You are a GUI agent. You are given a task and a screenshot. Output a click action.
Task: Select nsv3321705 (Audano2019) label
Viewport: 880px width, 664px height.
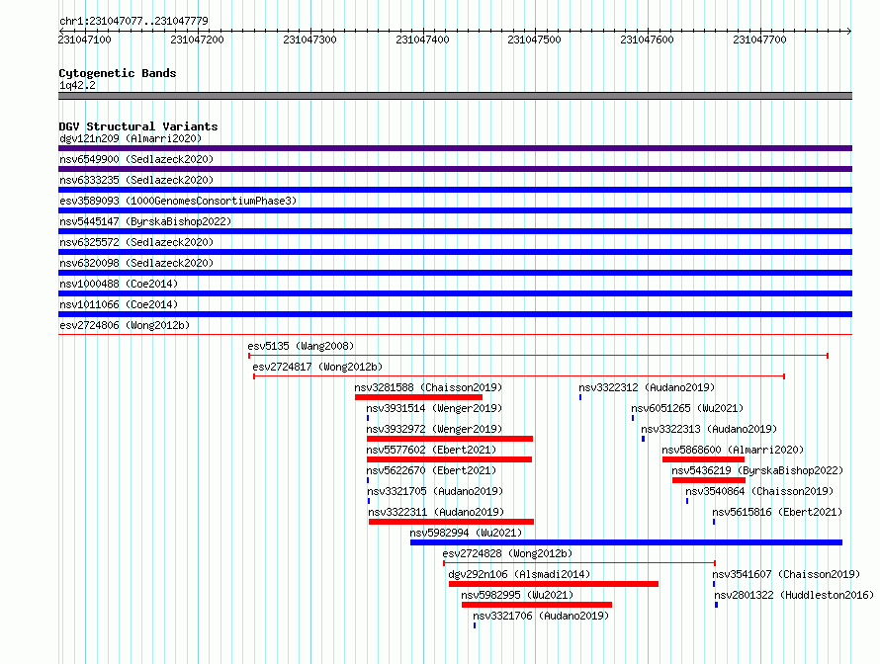(x=435, y=491)
